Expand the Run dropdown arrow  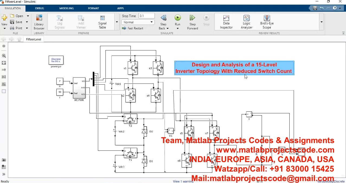click(x=178, y=28)
